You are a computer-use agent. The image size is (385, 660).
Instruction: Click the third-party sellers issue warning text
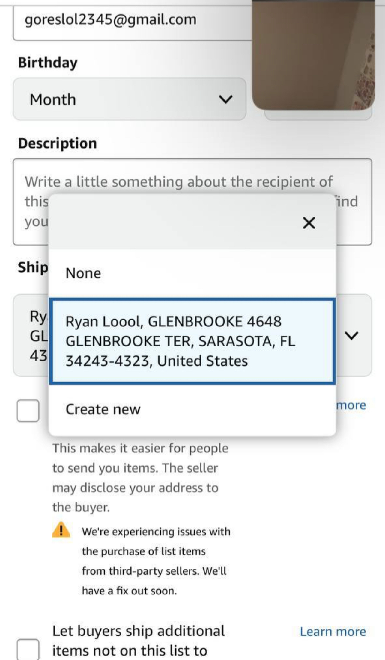(156, 561)
